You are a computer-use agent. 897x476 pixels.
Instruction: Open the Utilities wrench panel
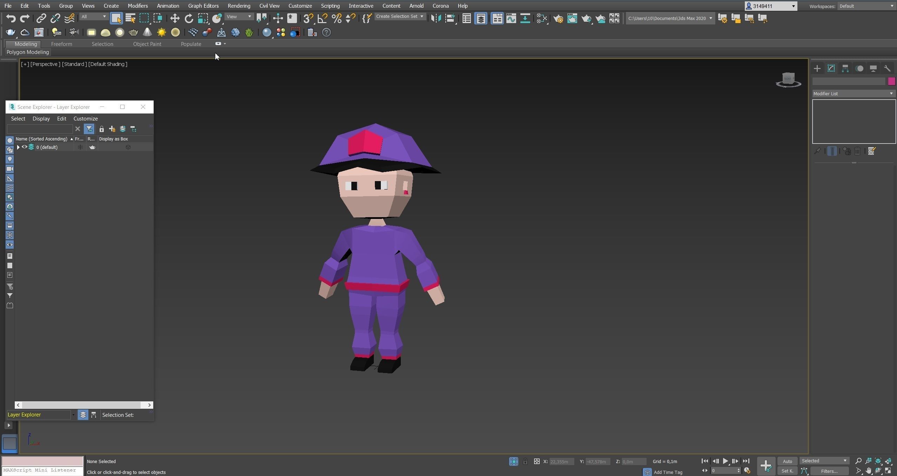887,68
